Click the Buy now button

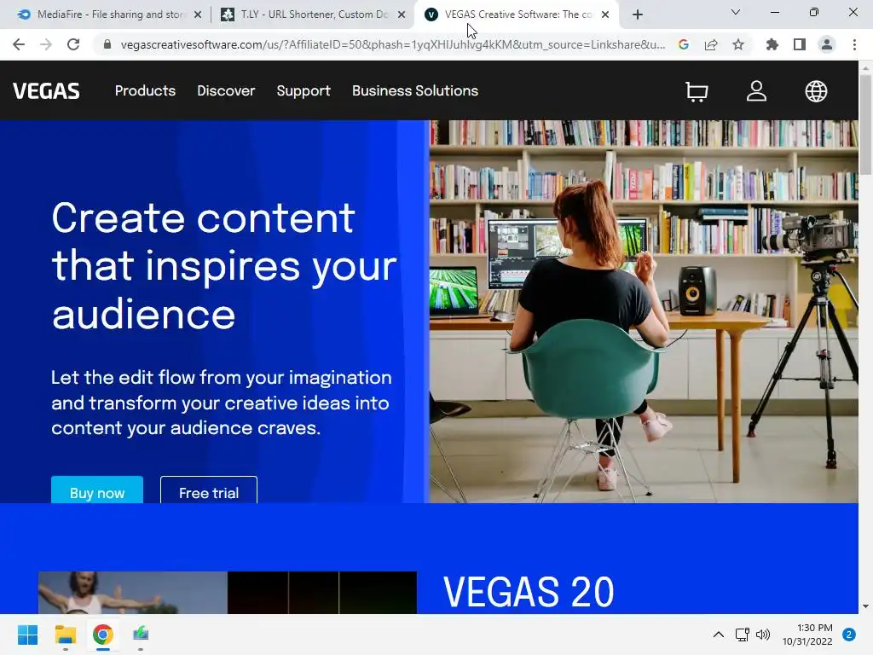[97, 490]
